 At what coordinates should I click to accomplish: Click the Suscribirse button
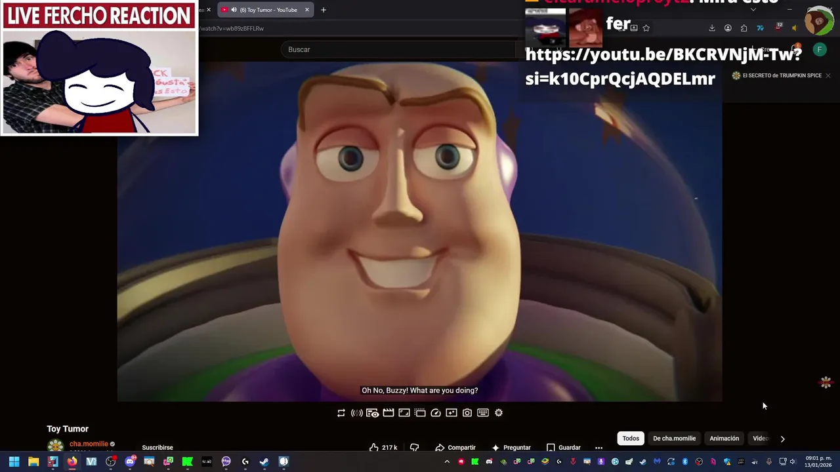[x=157, y=448]
